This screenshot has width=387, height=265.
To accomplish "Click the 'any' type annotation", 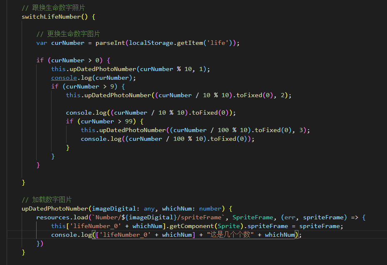I will coord(149,209).
